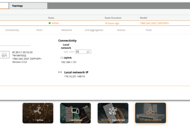Open the Tools section
Viewport: 190px width, 126px height.
point(148,30)
